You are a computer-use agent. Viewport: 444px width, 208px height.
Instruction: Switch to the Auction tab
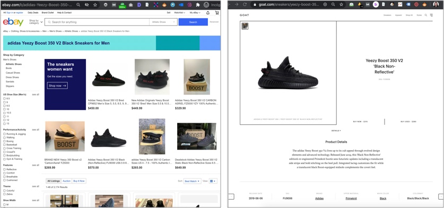click(x=66, y=181)
